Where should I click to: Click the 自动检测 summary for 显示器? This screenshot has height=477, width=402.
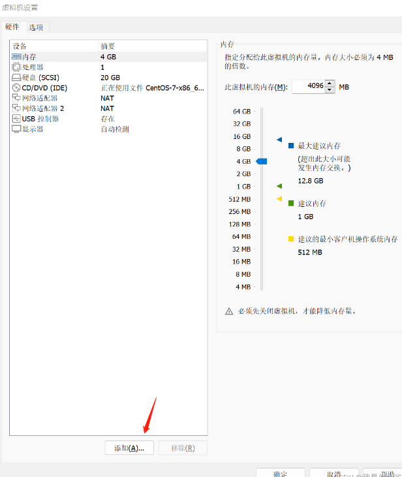pos(115,129)
